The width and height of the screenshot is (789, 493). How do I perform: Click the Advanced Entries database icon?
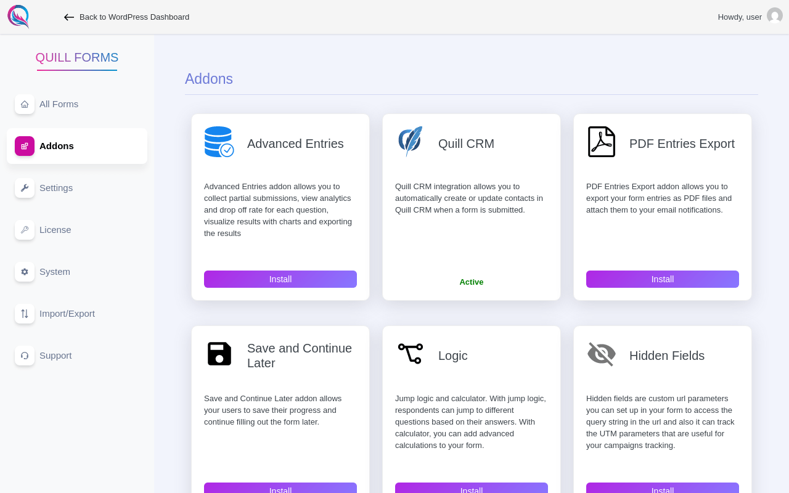pyautogui.click(x=219, y=142)
